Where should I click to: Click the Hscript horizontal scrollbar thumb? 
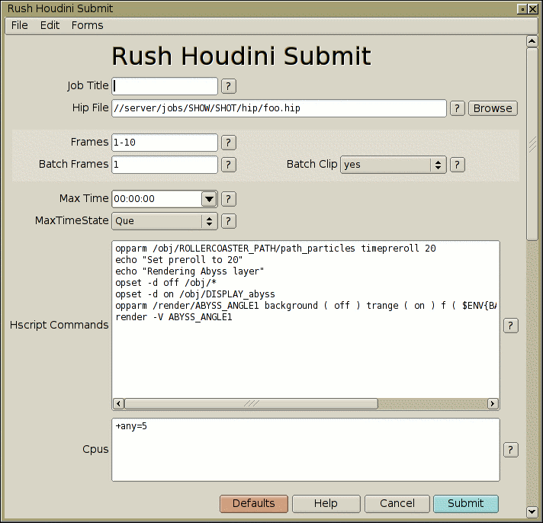point(252,403)
